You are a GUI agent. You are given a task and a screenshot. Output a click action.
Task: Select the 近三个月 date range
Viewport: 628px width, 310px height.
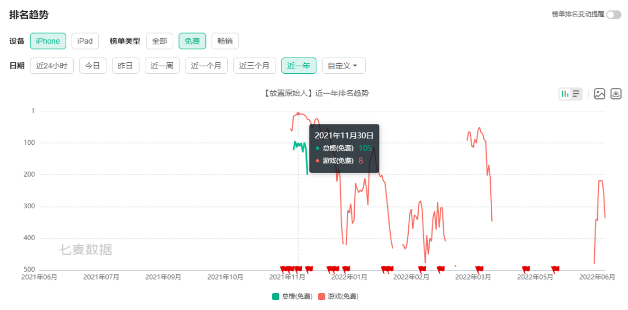pos(254,66)
